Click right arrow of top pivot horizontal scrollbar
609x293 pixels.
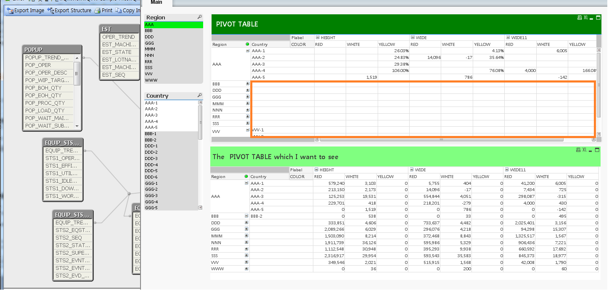[593, 139]
